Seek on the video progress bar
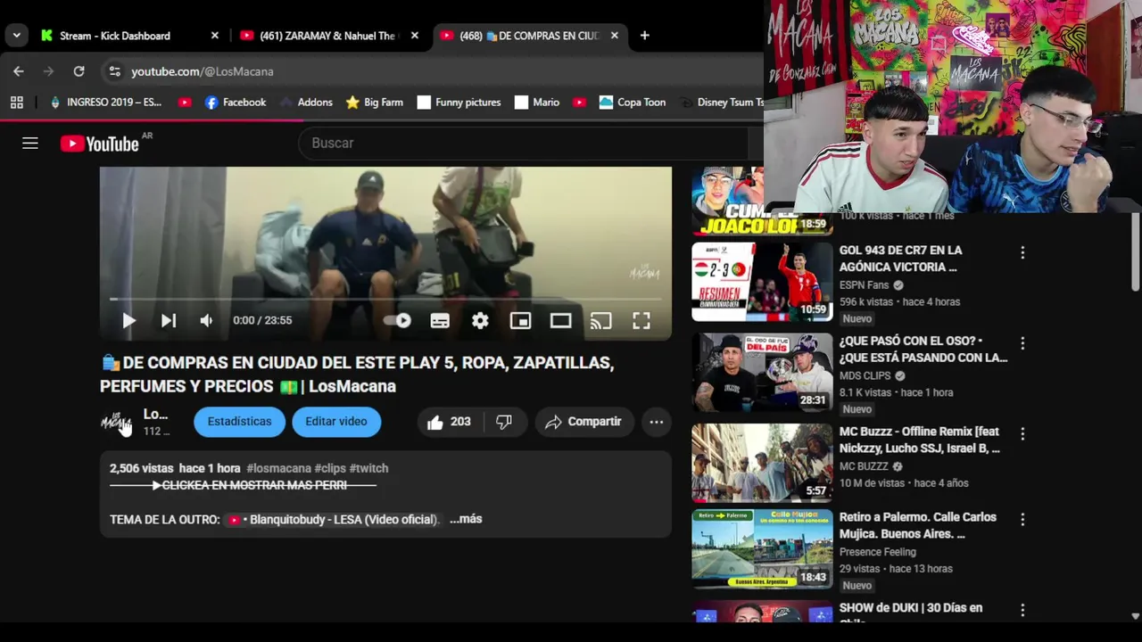Viewport: 1142px width, 642px height. pos(385,299)
